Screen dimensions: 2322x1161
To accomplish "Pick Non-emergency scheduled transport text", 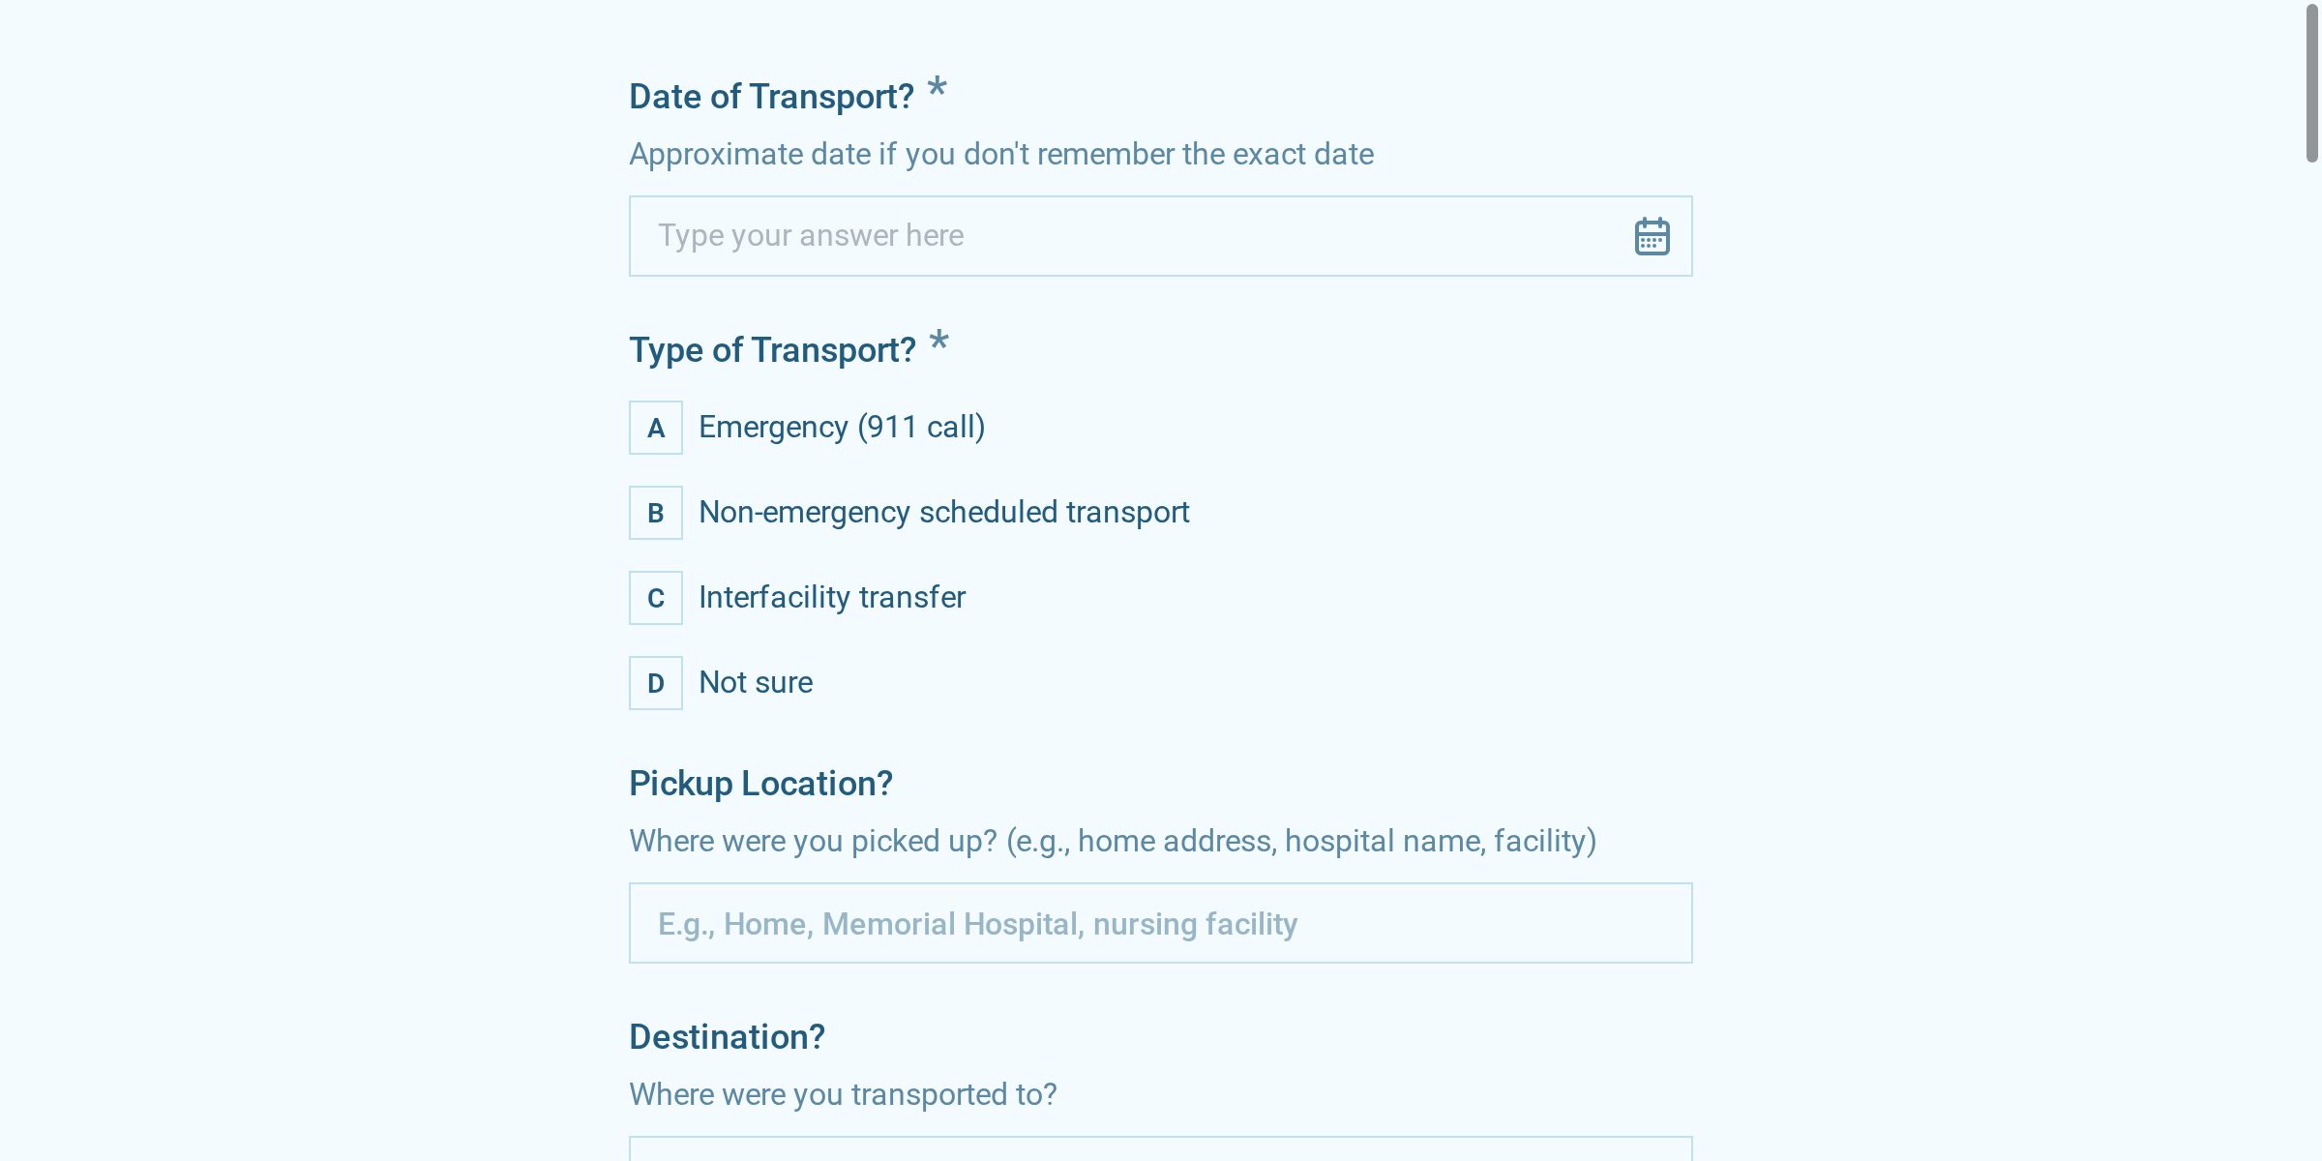I will (x=943, y=513).
